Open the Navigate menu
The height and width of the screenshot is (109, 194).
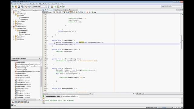click(22, 4)
